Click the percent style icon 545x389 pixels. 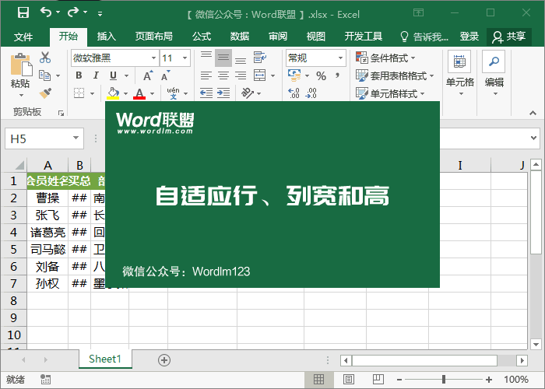click(x=321, y=75)
